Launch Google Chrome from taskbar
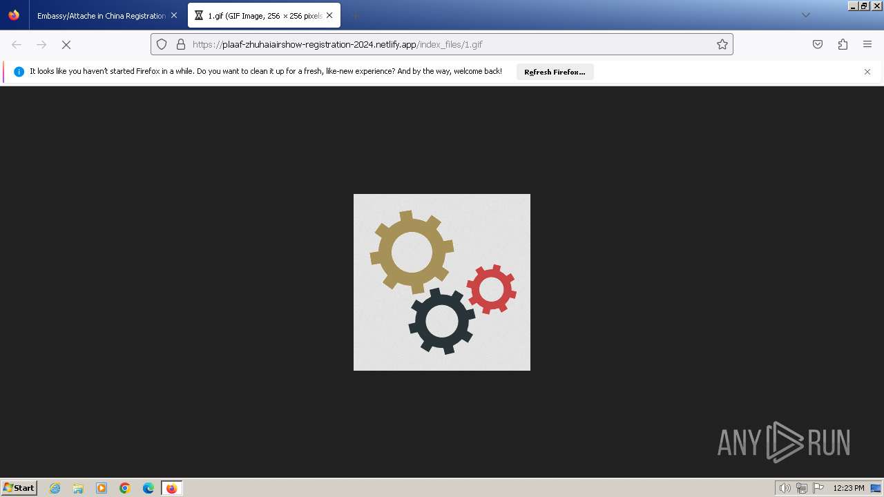The width and height of the screenshot is (884, 497). point(125,488)
